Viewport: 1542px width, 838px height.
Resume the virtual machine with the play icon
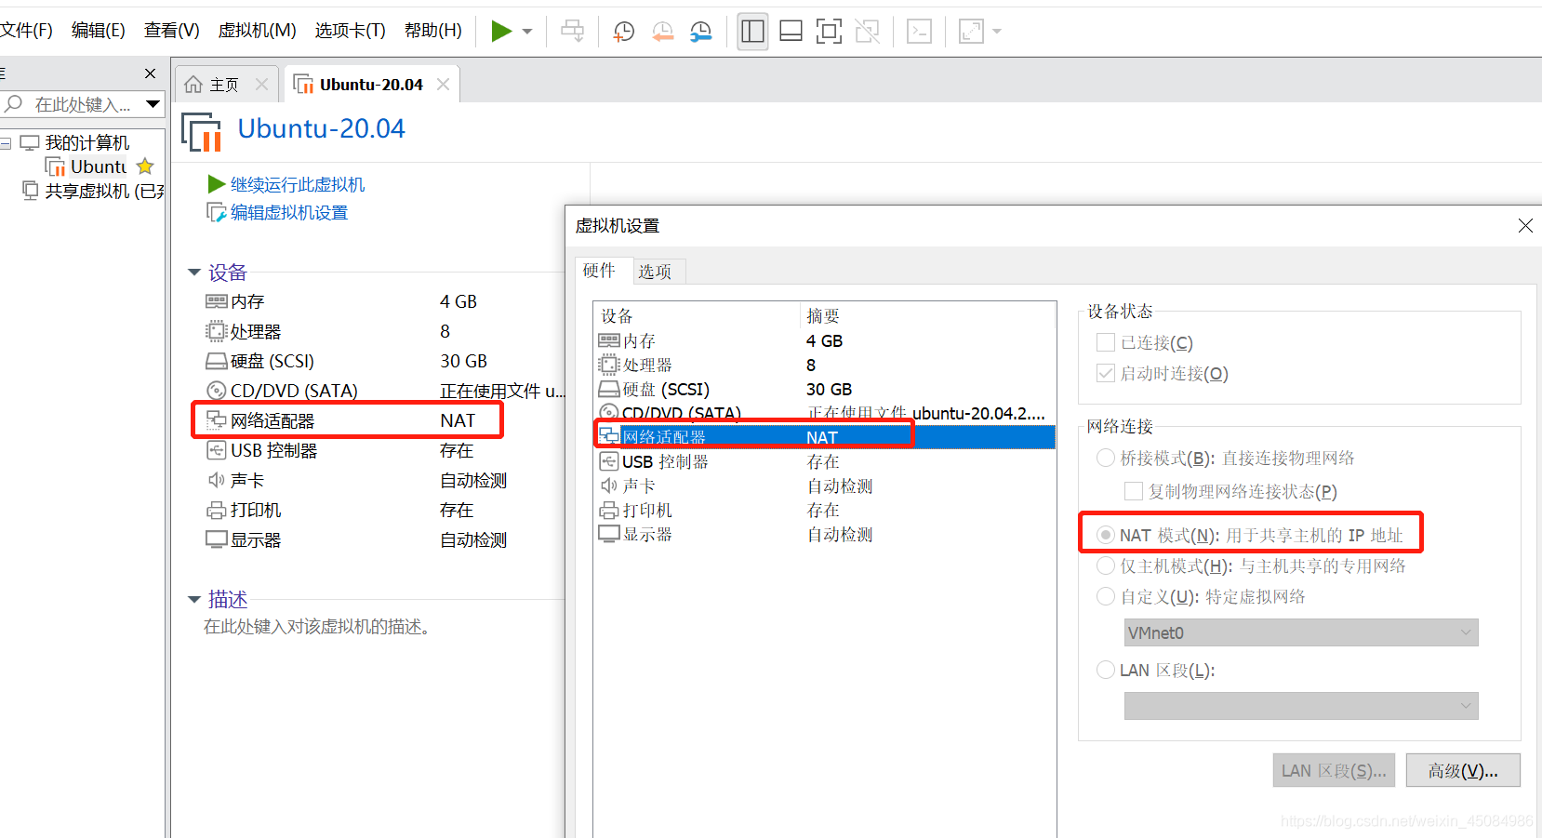click(502, 31)
